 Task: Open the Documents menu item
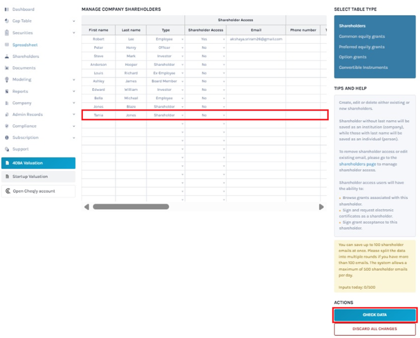[x=24, y=68]
